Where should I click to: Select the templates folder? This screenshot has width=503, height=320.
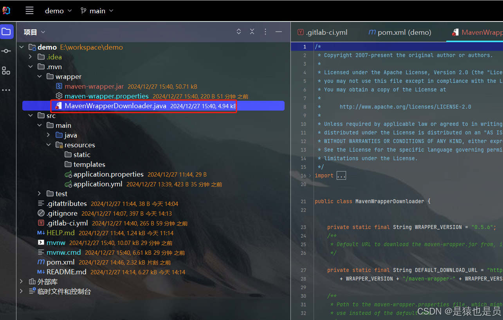click(89, 164)
